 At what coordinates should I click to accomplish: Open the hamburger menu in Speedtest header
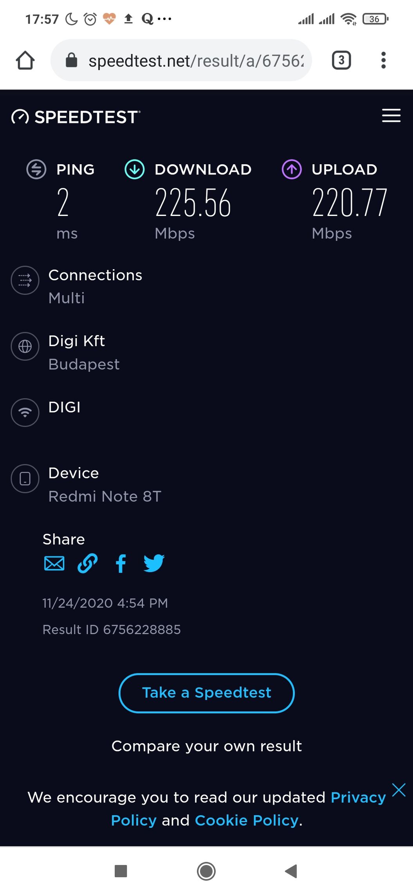391,116
